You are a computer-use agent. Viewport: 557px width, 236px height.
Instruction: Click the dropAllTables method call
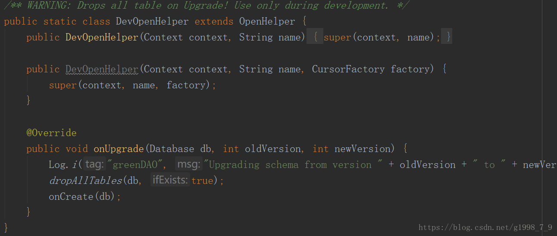coord(85,181)
